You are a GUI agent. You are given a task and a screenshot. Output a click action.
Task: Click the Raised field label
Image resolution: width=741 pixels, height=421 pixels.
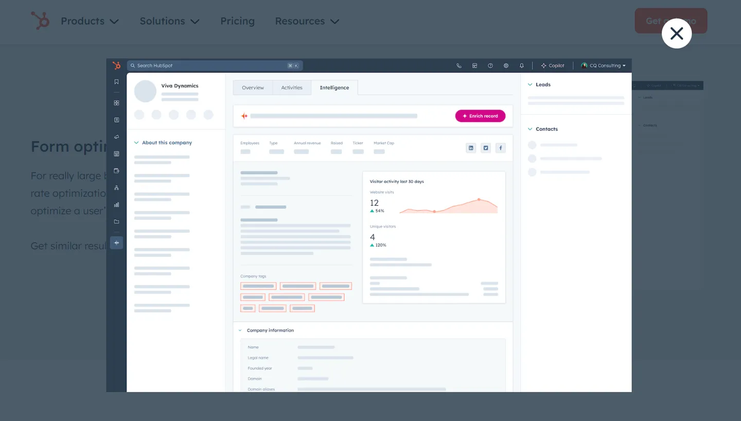click(x=337, y=143)
